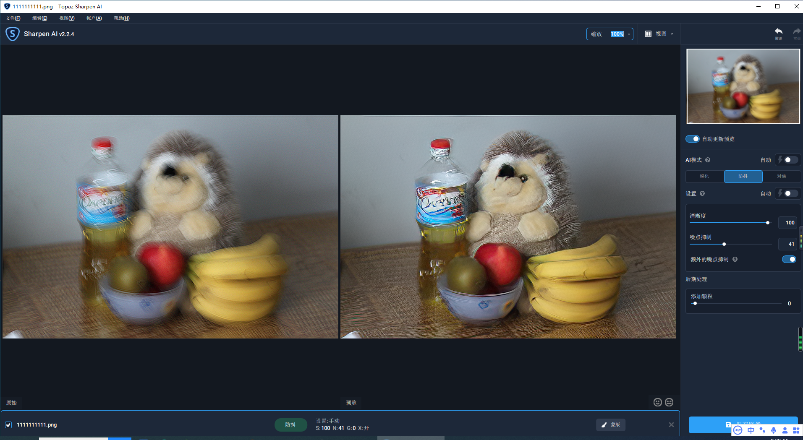This screenshot has width=803, height=440.
Task: Adjust the 清晰度 slider handle
Action: pos(768,223)
